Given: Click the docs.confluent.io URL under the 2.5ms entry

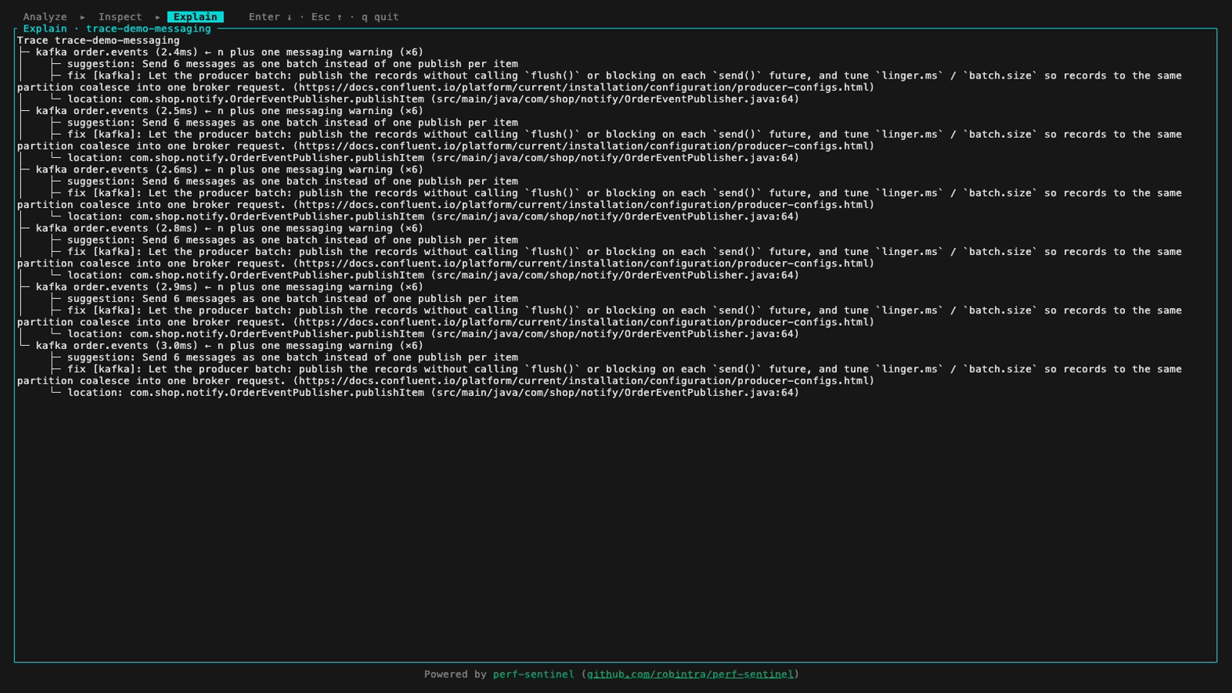Looking at the screenshot, I should [x=584, y=146].
